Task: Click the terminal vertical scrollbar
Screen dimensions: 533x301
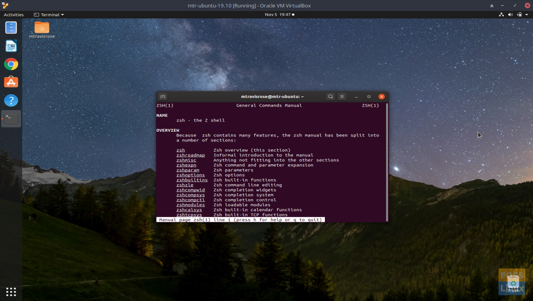Action: pos(387,162)
